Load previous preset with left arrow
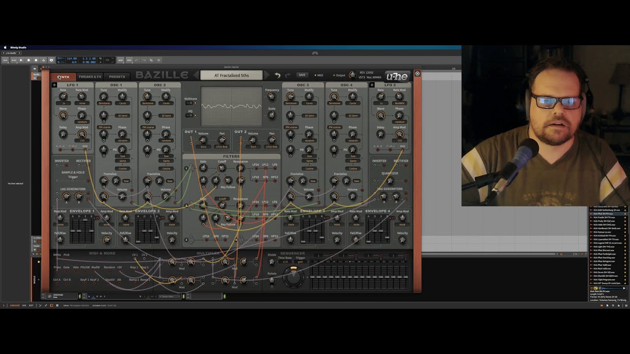This screenshot has height=354, width=630. (x=196, y=75)
